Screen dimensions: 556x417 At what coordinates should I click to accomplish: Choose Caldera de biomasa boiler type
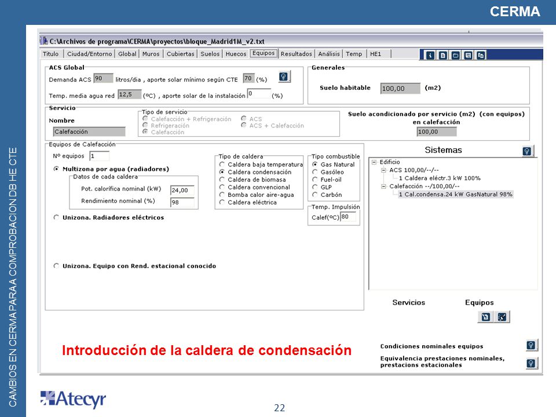[222, 180]
